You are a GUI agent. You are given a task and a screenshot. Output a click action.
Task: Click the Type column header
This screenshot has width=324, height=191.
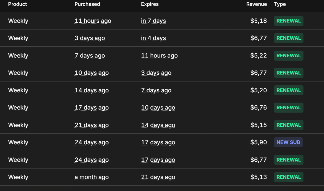tap(280, 4)
